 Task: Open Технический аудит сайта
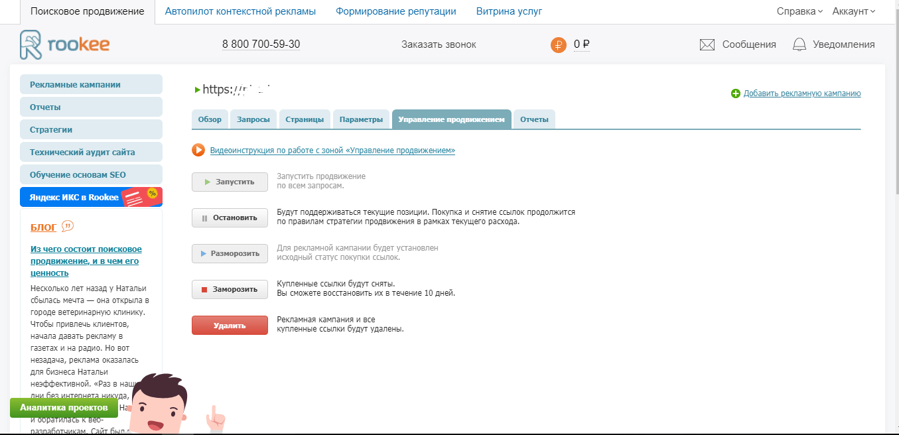pos(92,152)
